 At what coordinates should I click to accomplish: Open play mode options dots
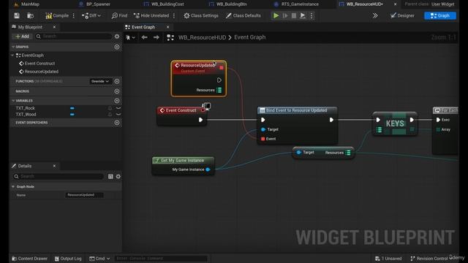312,15
